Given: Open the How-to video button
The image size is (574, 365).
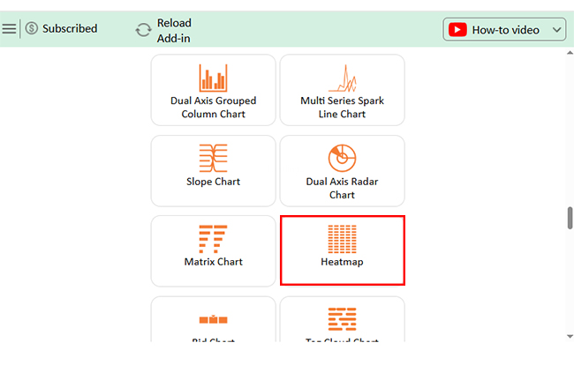Looking at the screenshot, I should tap(505, 30).
